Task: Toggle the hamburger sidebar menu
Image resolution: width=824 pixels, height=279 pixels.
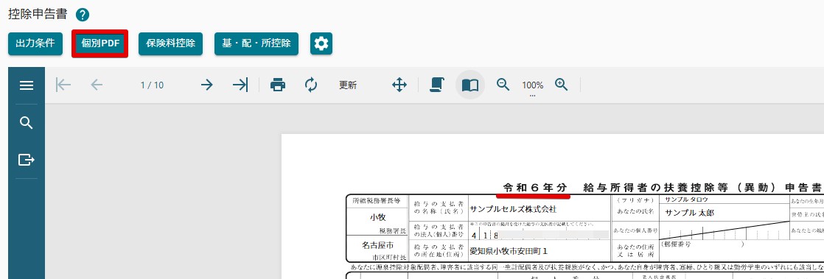Action: click(x=27, y=85)
